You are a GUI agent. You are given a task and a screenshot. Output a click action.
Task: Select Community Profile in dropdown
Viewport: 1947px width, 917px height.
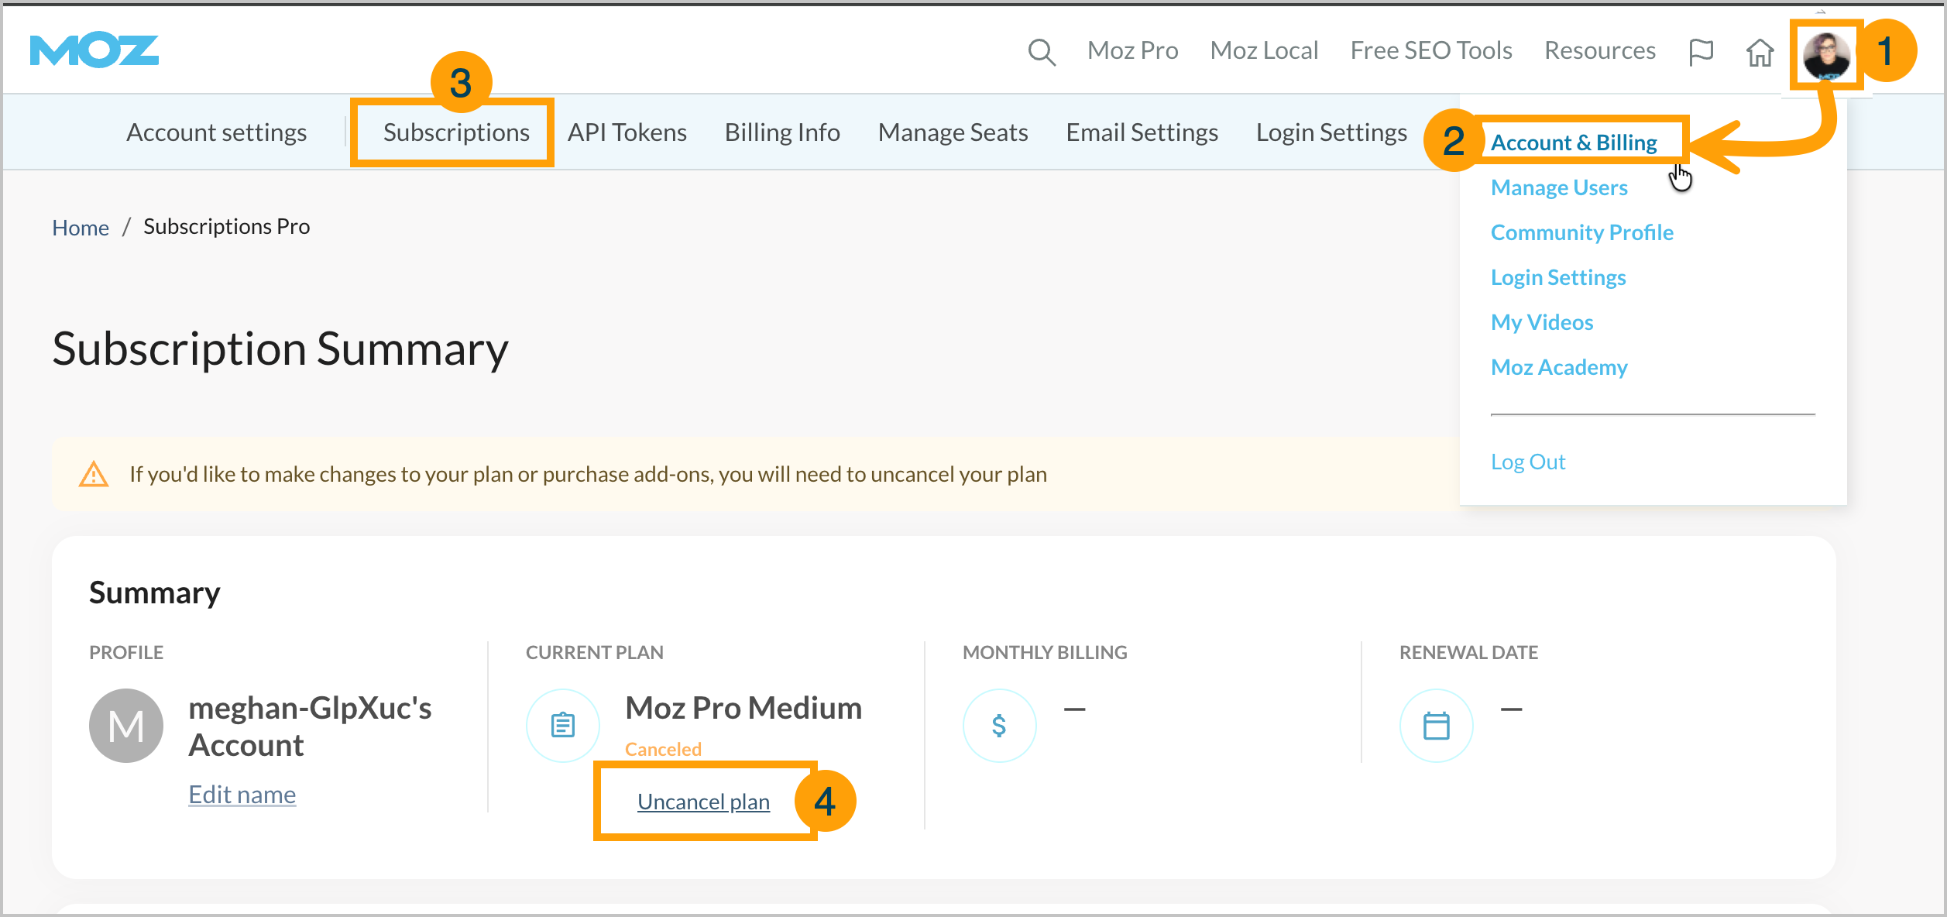(1582, 232)
